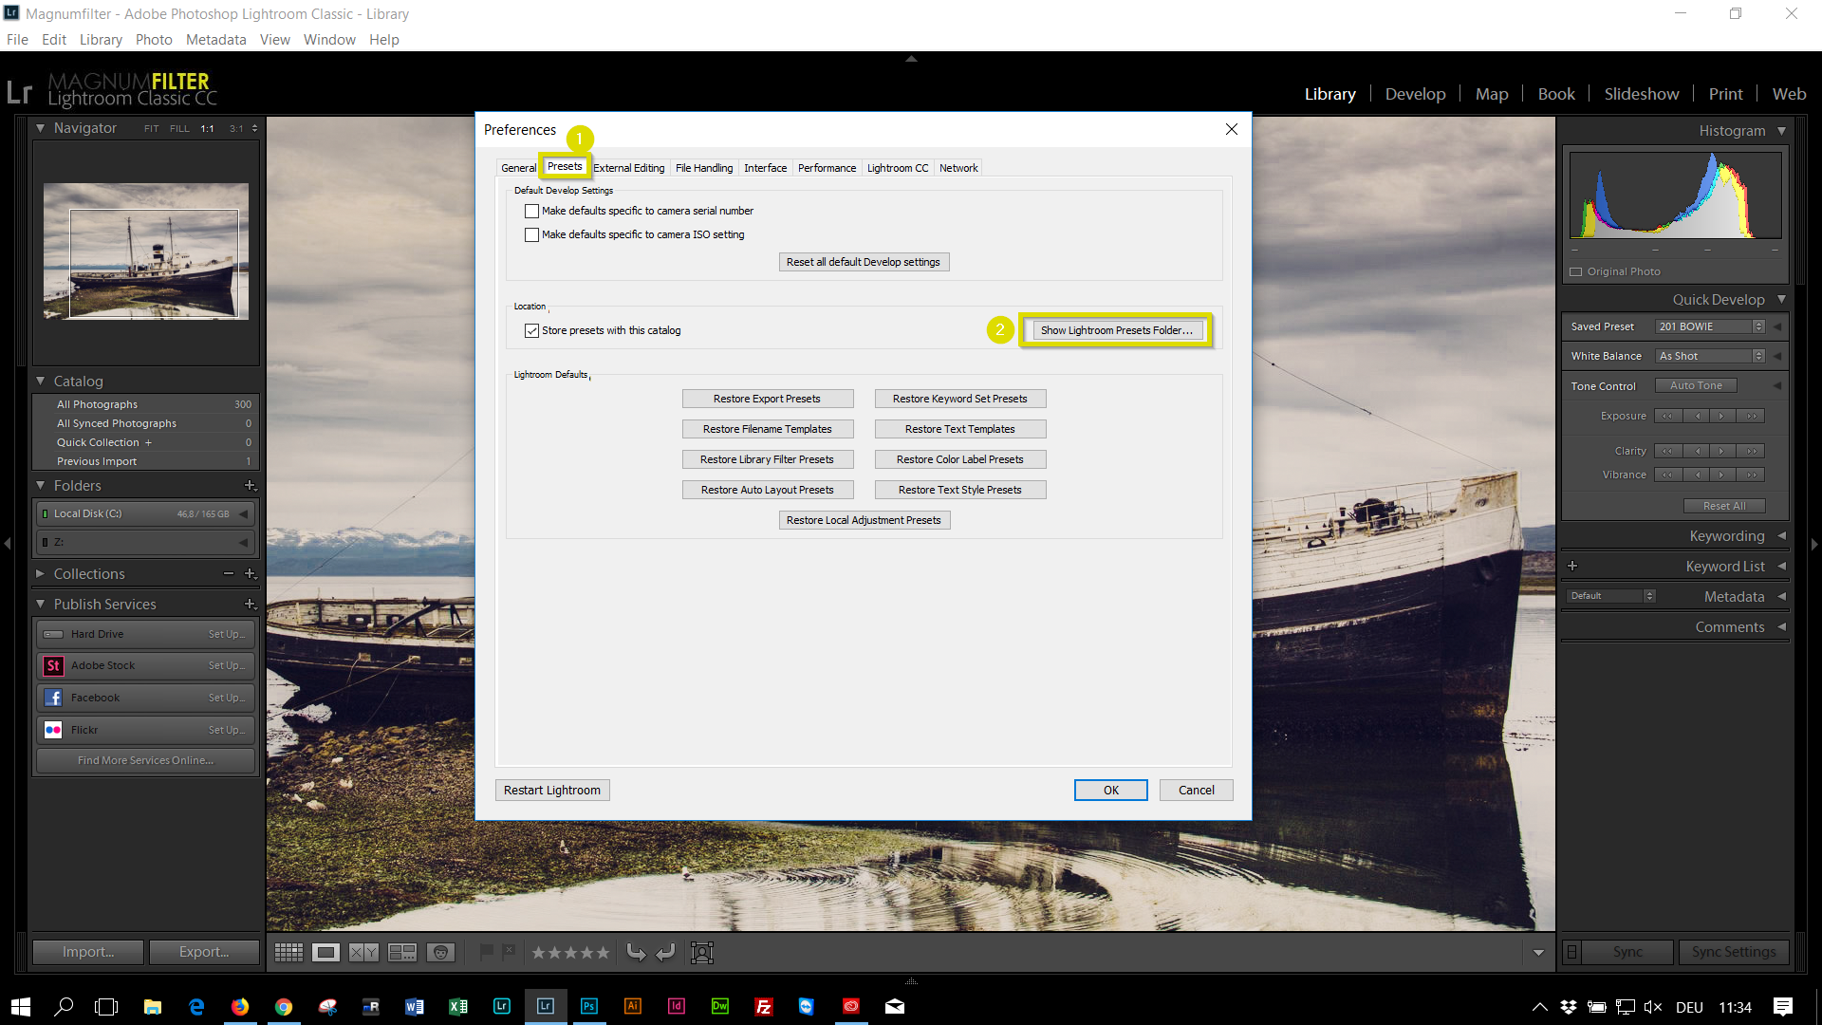Add new collection with plus icon
The width and height of the screenshot is (1822, 1025).
(251, 573)
